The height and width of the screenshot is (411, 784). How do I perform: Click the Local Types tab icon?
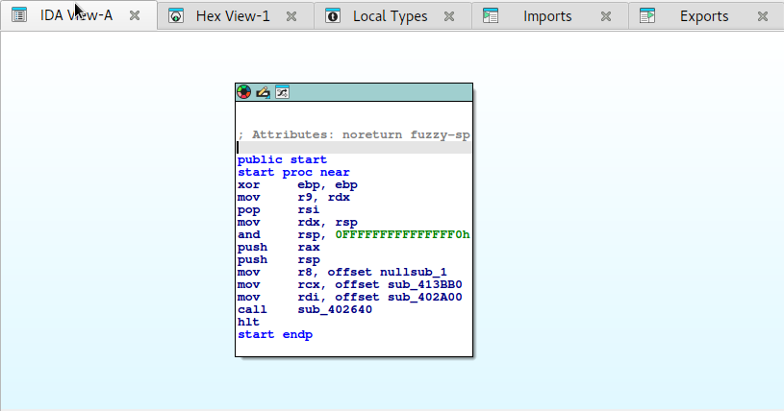click(x=333, y=16)
